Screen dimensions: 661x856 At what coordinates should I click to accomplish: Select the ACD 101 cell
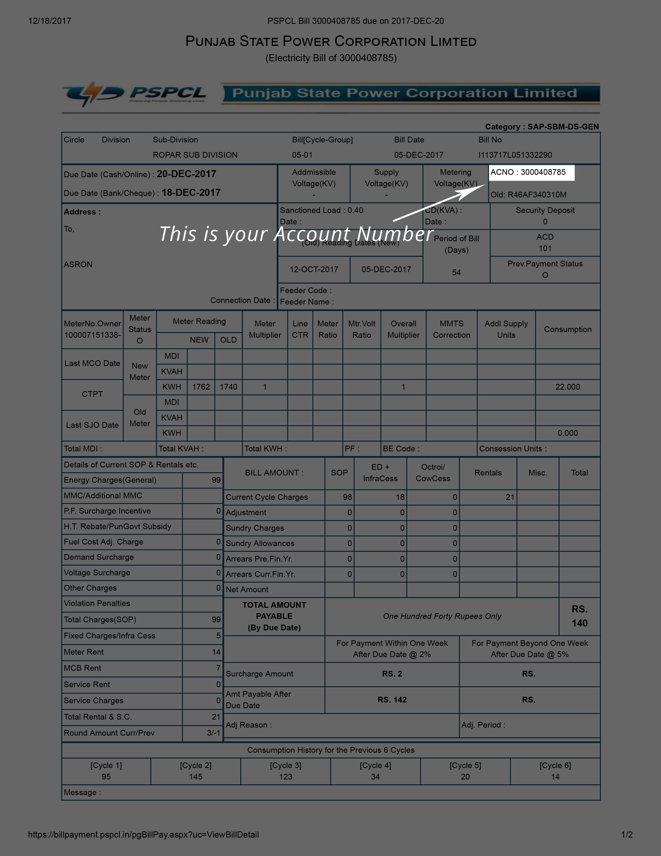tap(545, 243)
